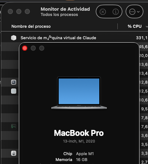Click the MacBook Pro heading text
Viewport: 148px width, 164px height.
(79, 133)
